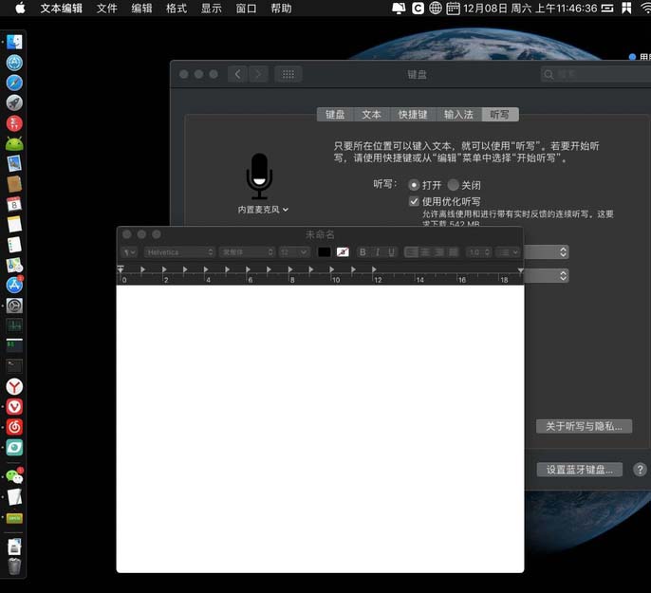Screen dimensions: 651x593
Task: Click the calendar icon in the menu bar
Action: tap(453, 8)
